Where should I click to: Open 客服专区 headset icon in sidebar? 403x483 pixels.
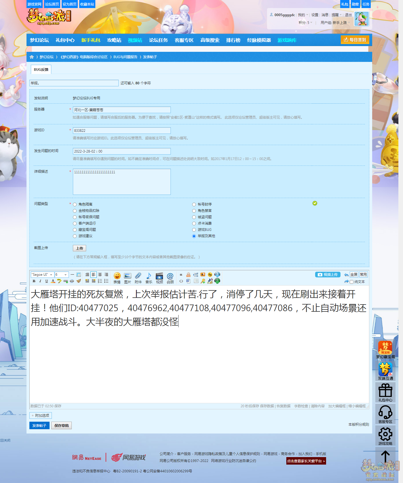385,414
